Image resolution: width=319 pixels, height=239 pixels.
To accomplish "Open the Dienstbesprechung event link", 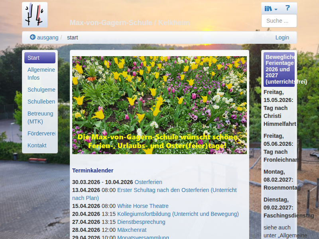I will 141,222.
